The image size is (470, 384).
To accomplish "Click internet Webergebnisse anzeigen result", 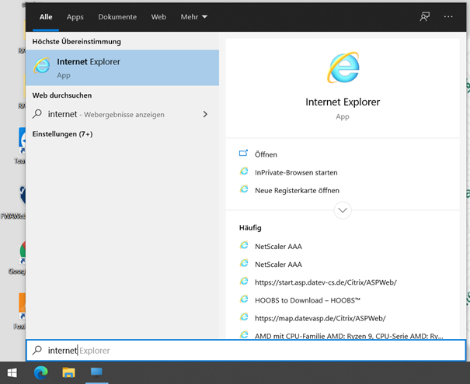I will [122, 114].
